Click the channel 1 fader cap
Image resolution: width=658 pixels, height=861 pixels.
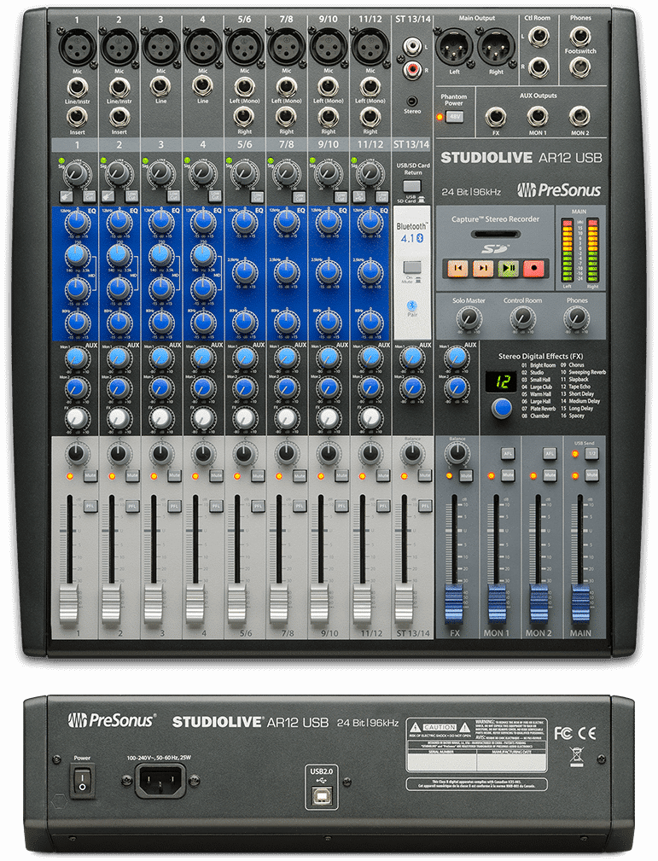pyautogui.click(x=68, y=604)
